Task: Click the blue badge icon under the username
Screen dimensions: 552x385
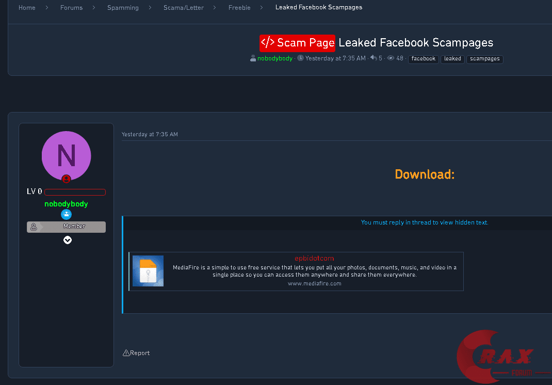Action: pyautogui.click(x=66, y=214)
